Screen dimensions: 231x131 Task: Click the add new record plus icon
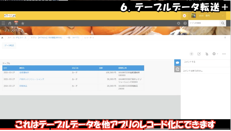tap(192, 54)
